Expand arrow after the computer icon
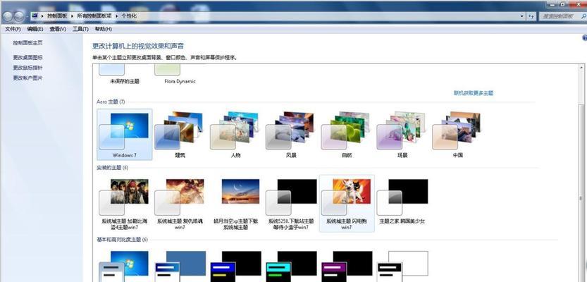Image resolution: width=587 pixels, height=282 pixels. [x=42, y=16]
